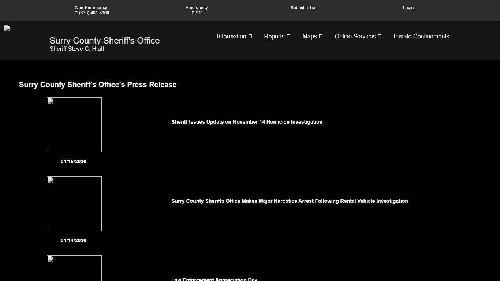Click the phone icon next to 911
Screen dimensions: 500x281
[x=193, y=13]
